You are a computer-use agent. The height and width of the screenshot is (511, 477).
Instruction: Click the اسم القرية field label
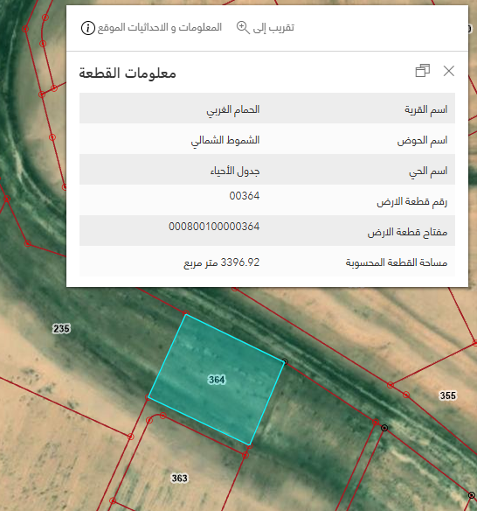tap(426, 109)
